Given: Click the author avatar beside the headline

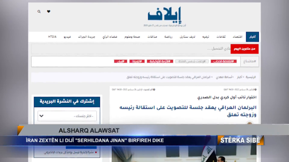Looking at the screenshot, I should tap(250, 123).
